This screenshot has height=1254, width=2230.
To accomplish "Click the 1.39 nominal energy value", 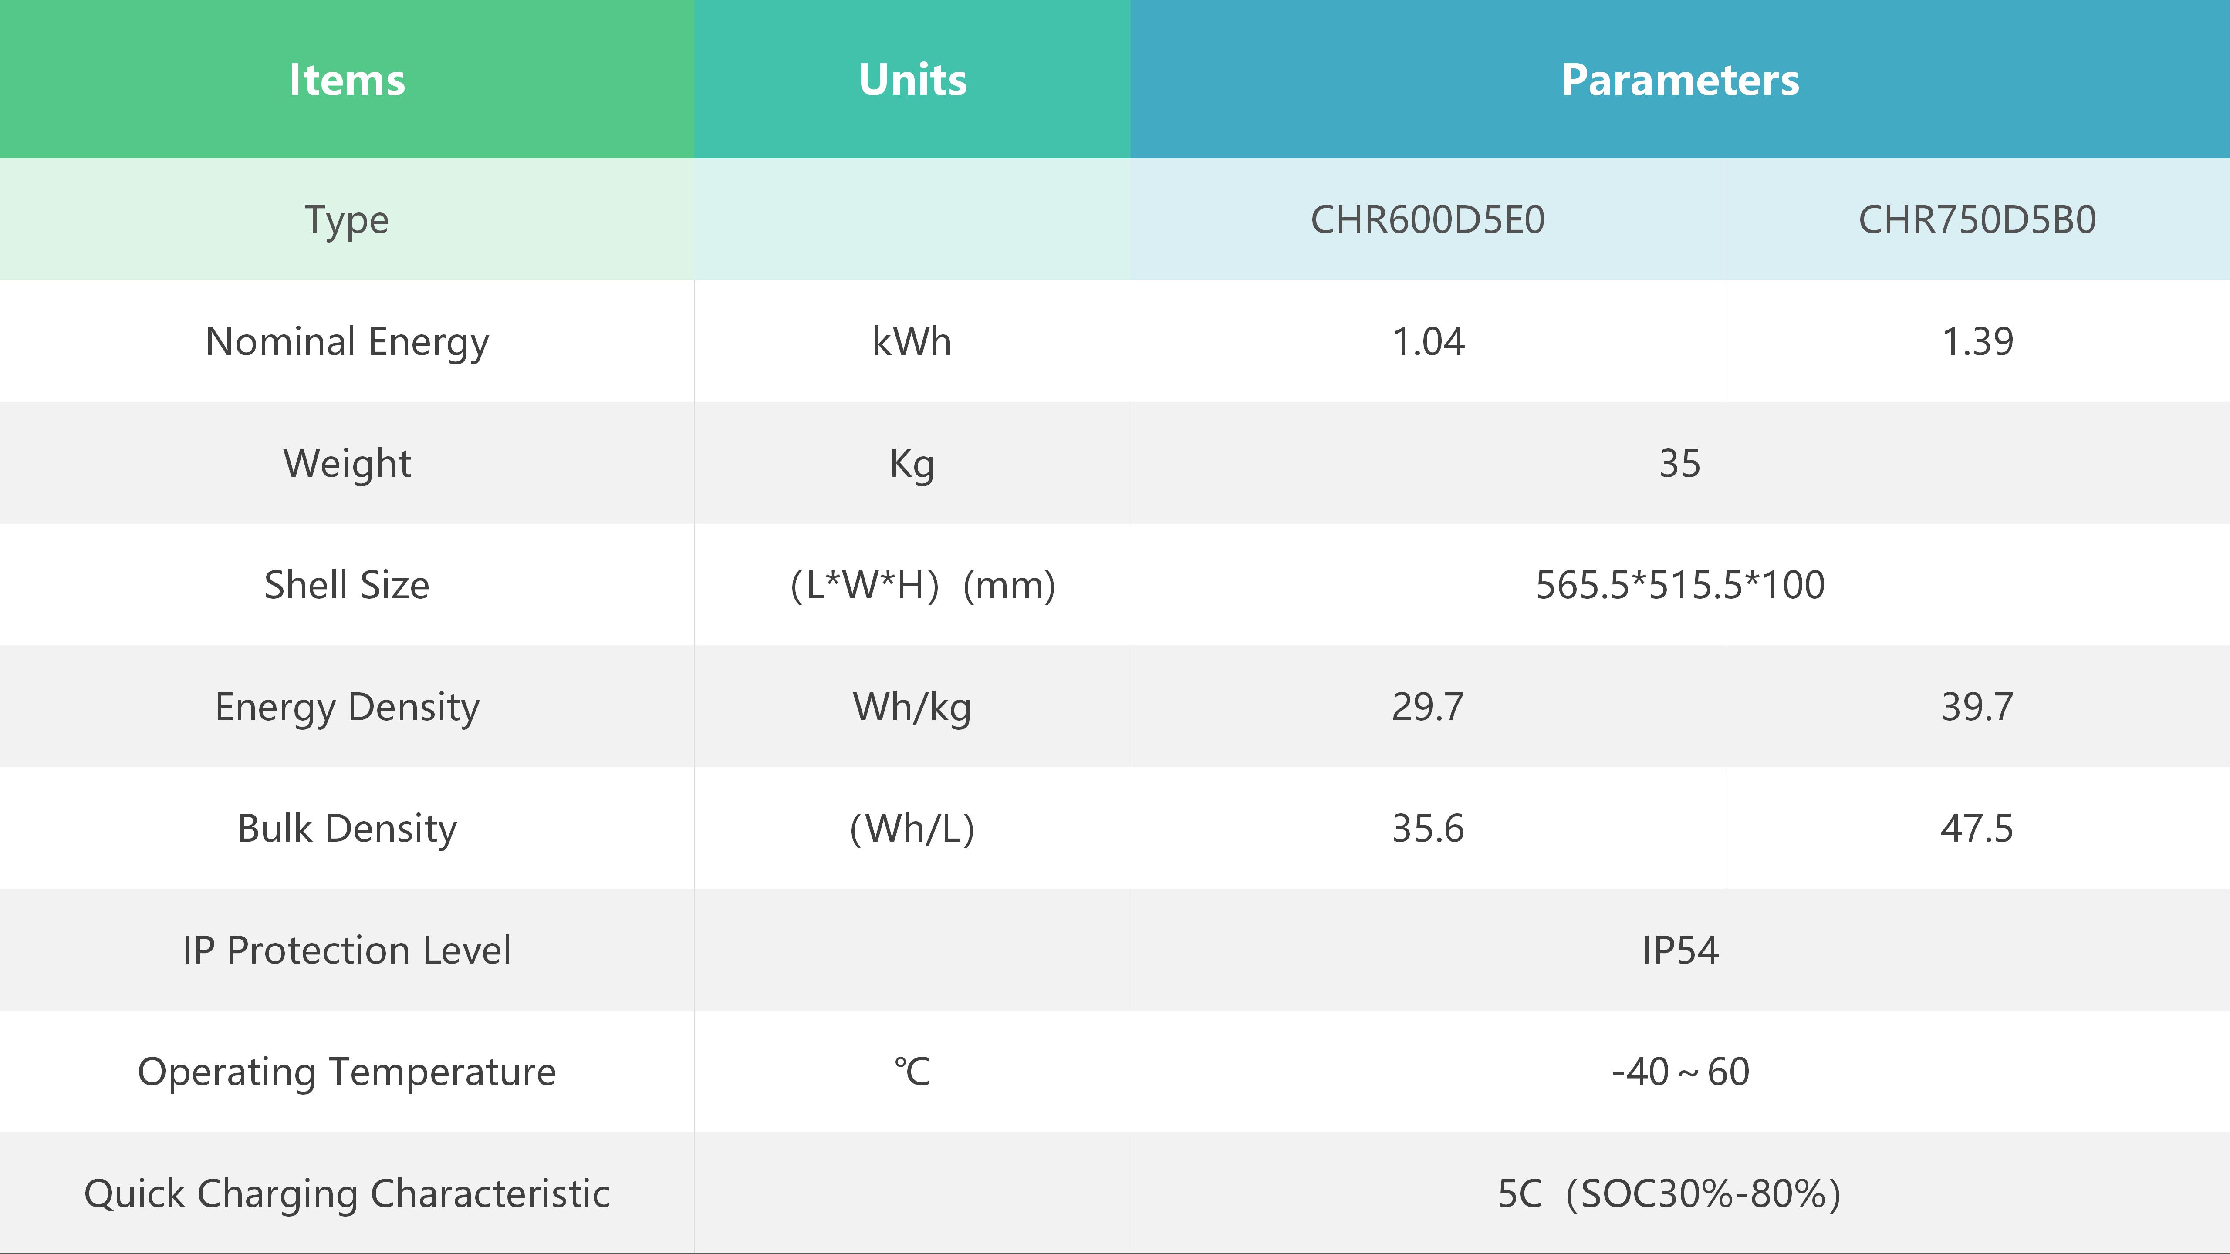I will pyautogui.click(x=1977, y=342).
